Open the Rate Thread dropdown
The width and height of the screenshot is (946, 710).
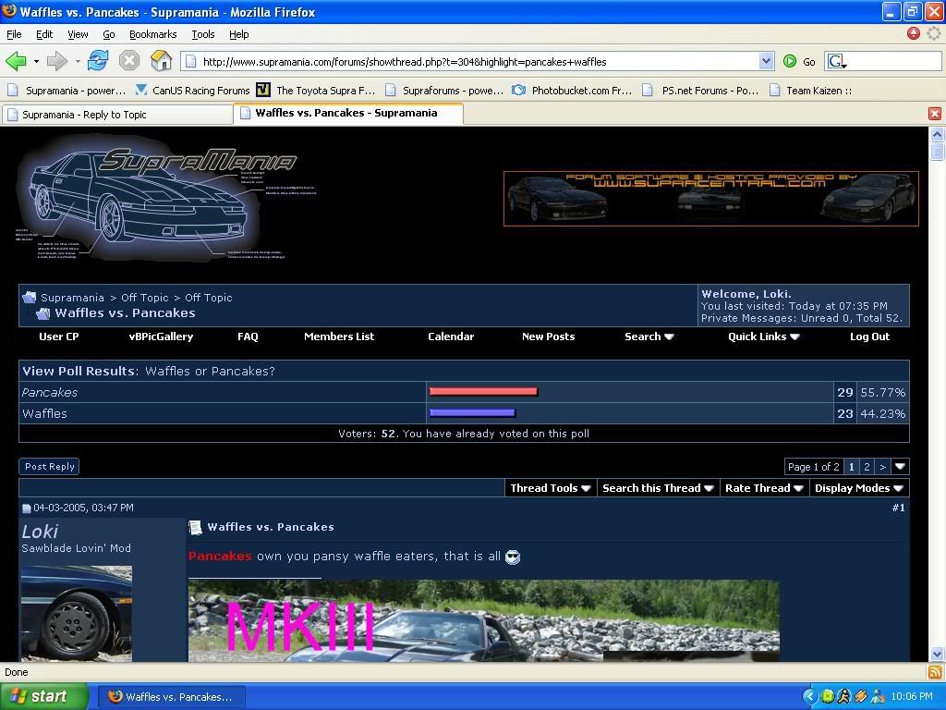pyautogui.click(x=764, y=488)
